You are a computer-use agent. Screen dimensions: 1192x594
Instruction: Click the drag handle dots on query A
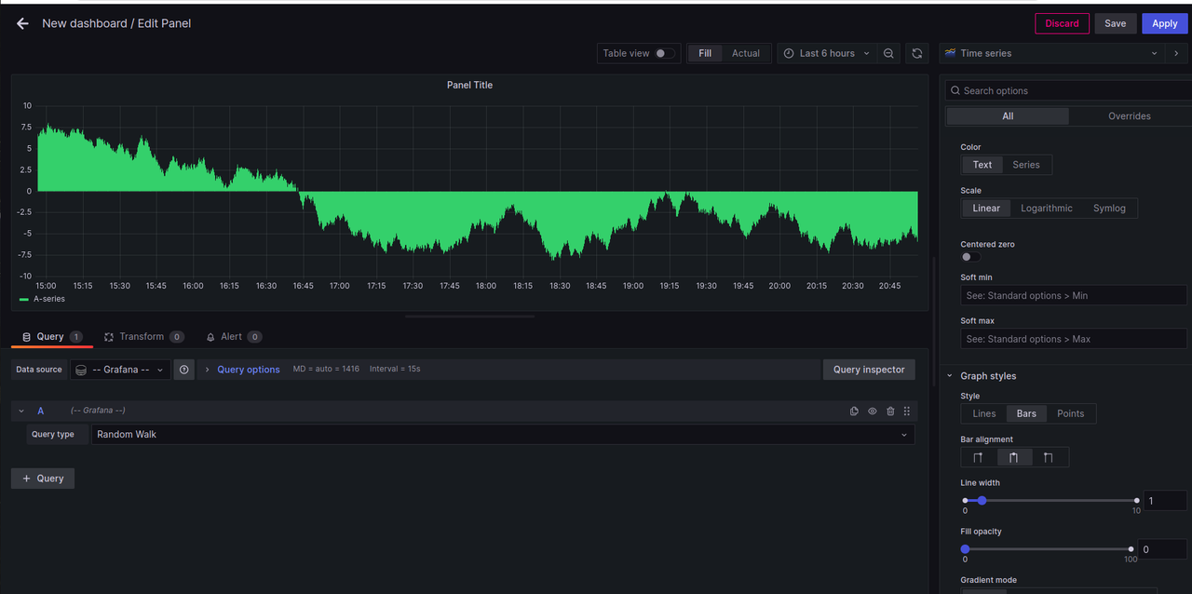(907, 411)
